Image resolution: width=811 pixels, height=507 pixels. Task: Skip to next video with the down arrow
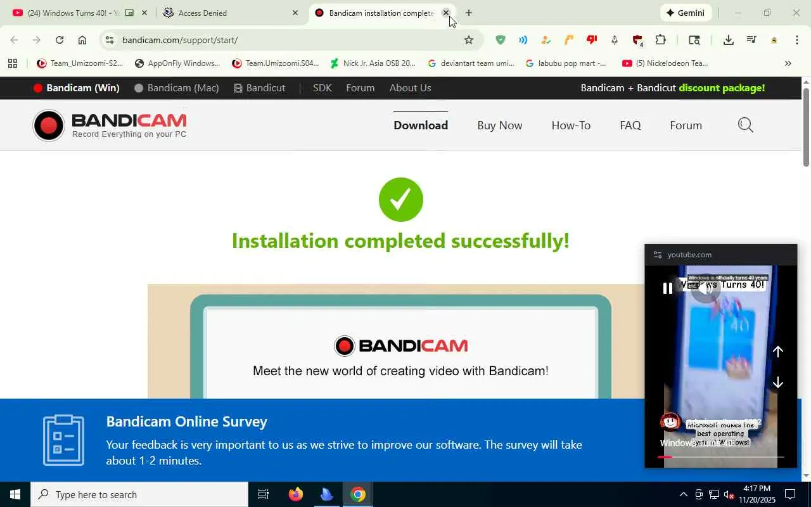(x=778, y=383)
